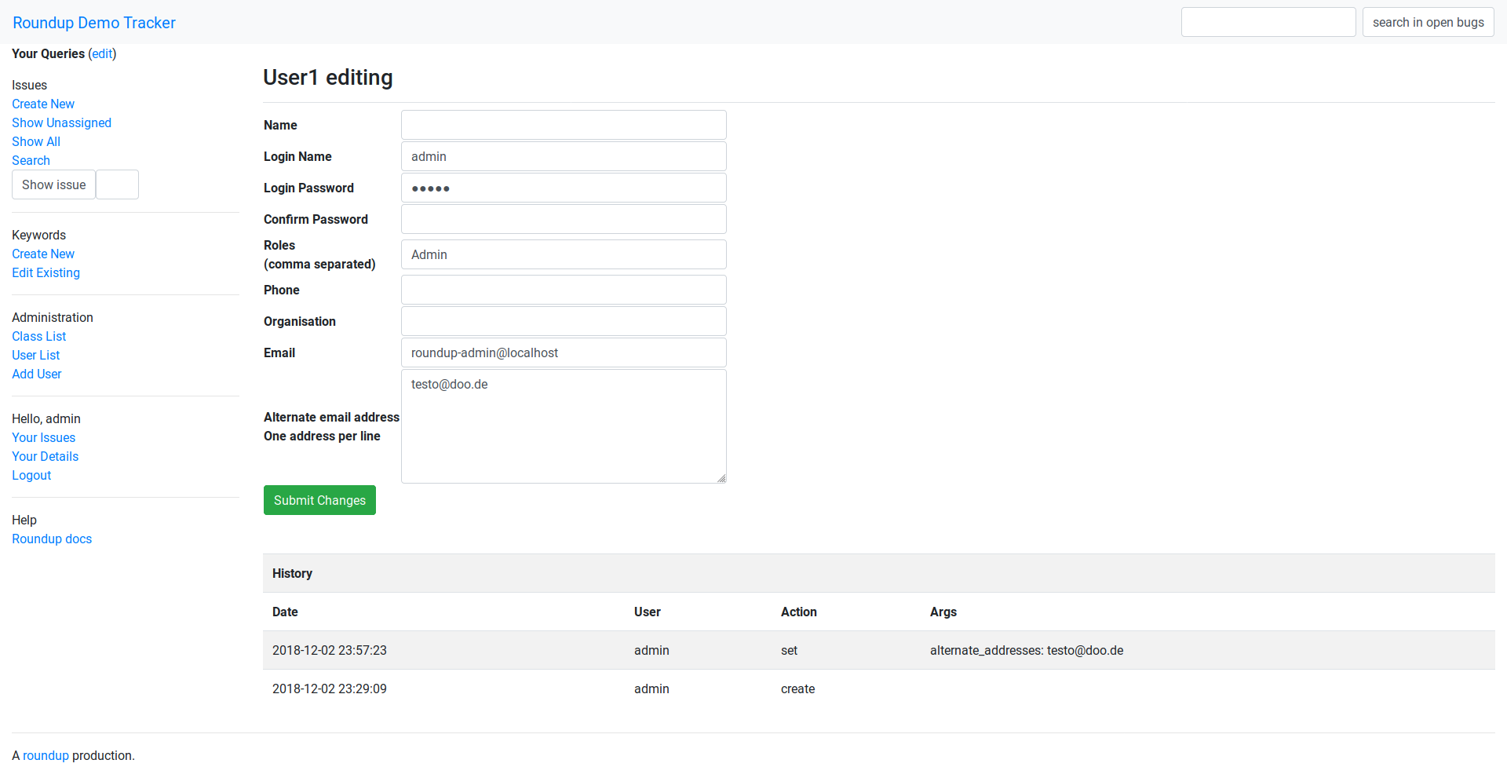This screenshot has width=1507, height=778.
Task: Focus the Organisation input field
Action: tap(564, 321)
